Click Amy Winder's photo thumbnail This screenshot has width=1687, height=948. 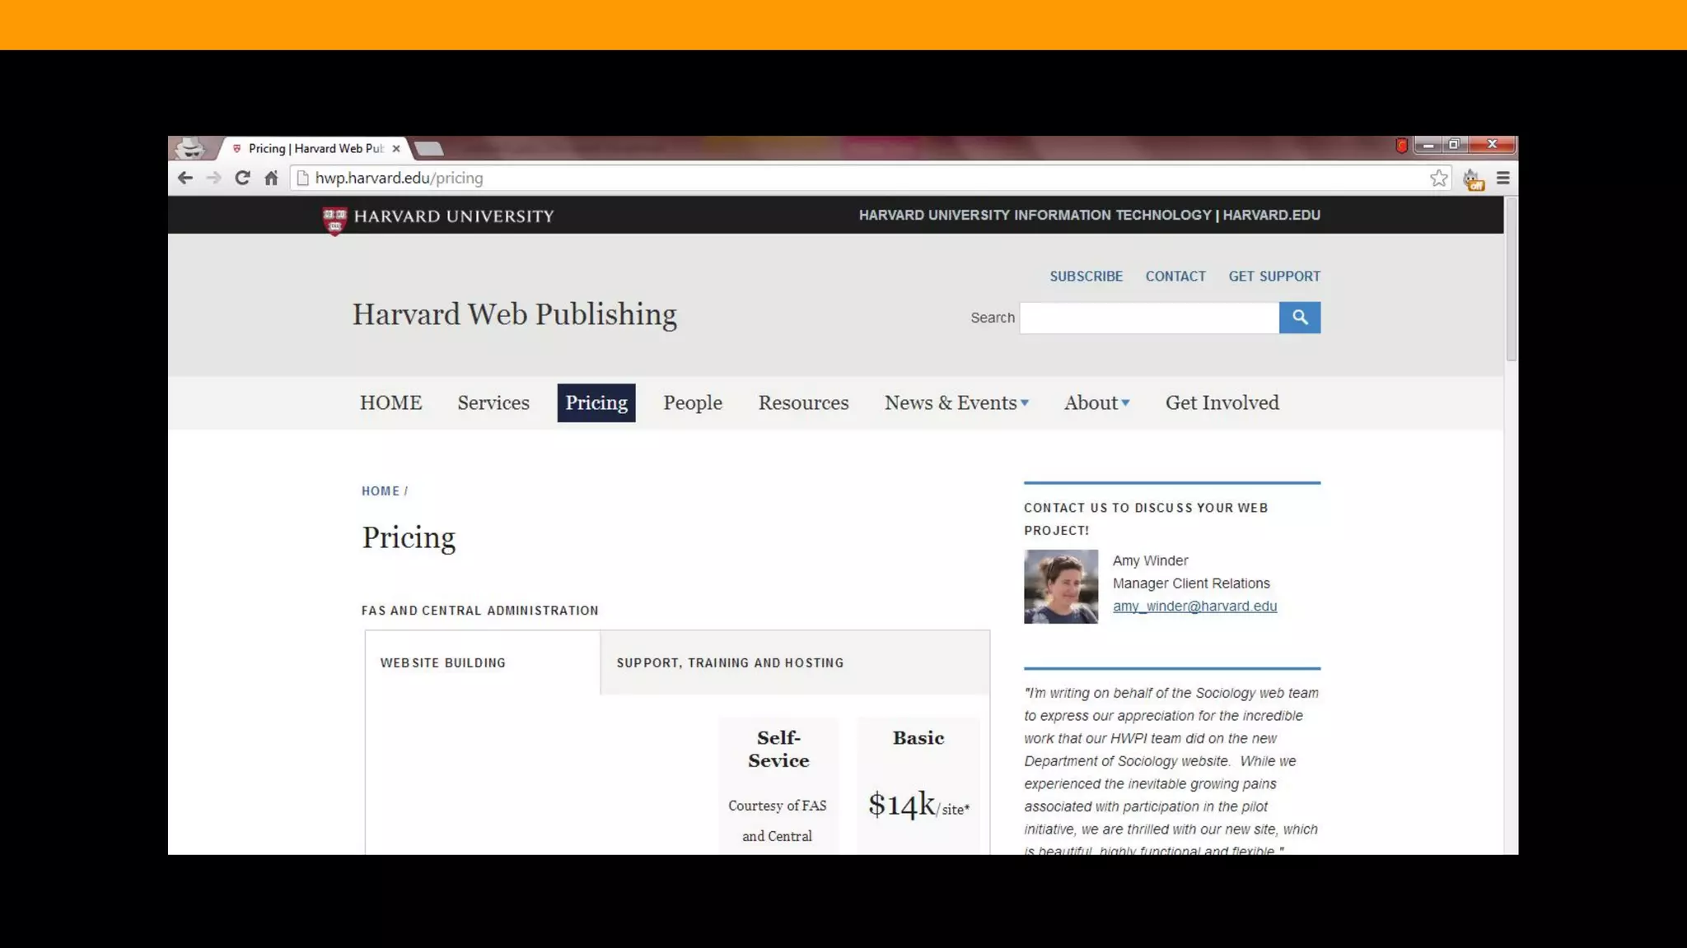pos(1061,587)
